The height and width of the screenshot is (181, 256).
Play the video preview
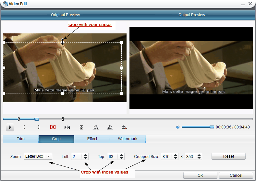click(10, 127)
